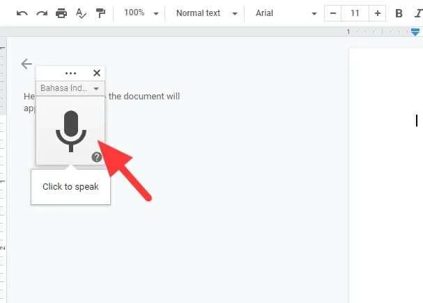
Task: Toggle bold formatting
Action: coord(399,13)
